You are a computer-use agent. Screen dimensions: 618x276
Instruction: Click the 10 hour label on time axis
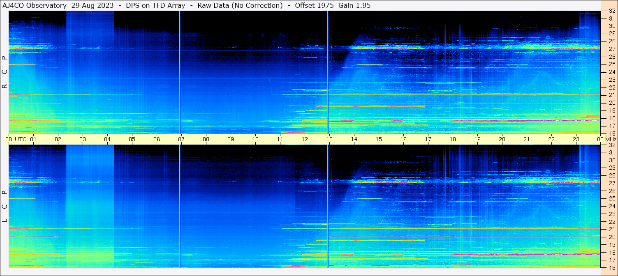pyautogui.click(x=255, y=139)
